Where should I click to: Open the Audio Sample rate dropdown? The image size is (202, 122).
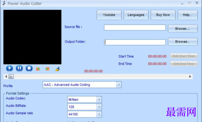coord(99,114)
